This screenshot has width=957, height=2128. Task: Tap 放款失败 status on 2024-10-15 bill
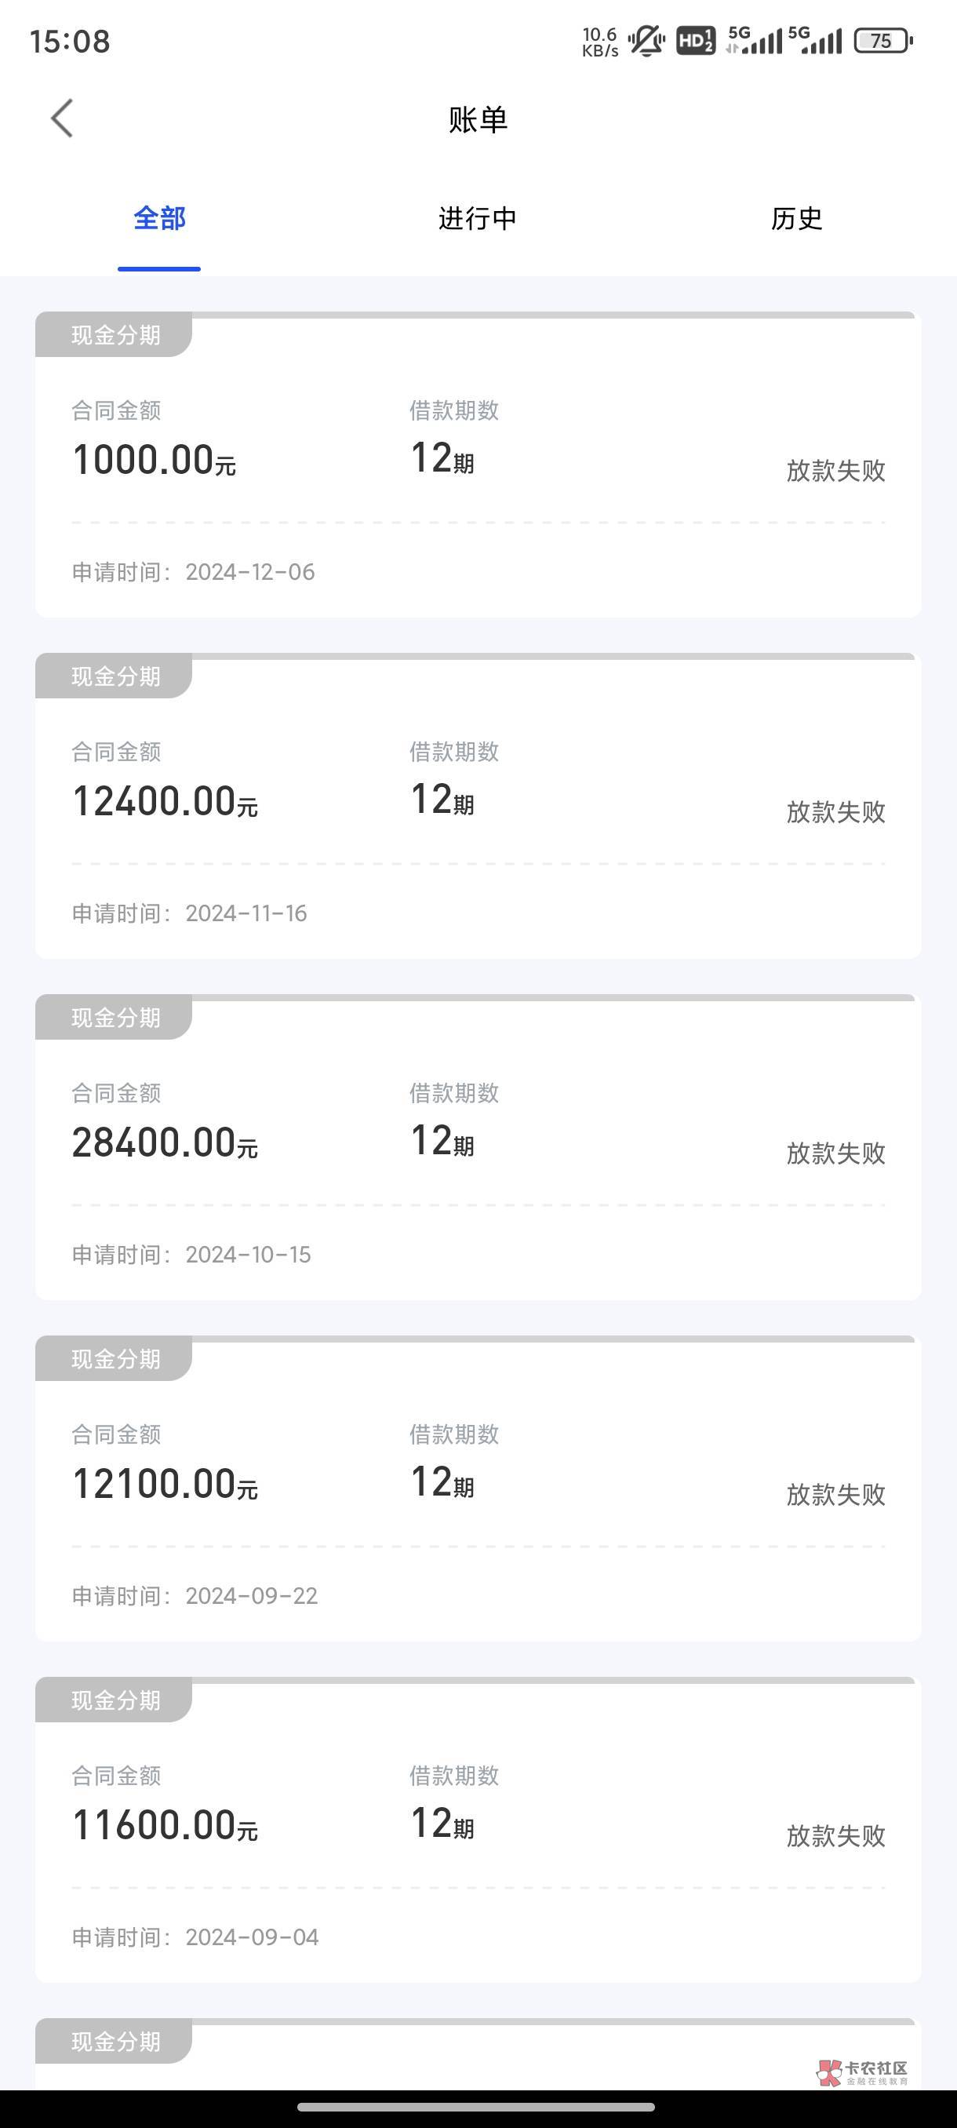(835, 1153)
